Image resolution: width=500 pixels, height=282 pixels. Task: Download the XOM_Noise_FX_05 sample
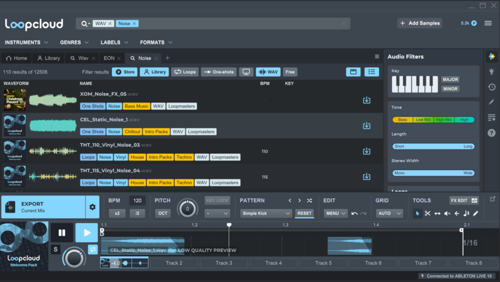pyautogui.click(x=367, y=100)
